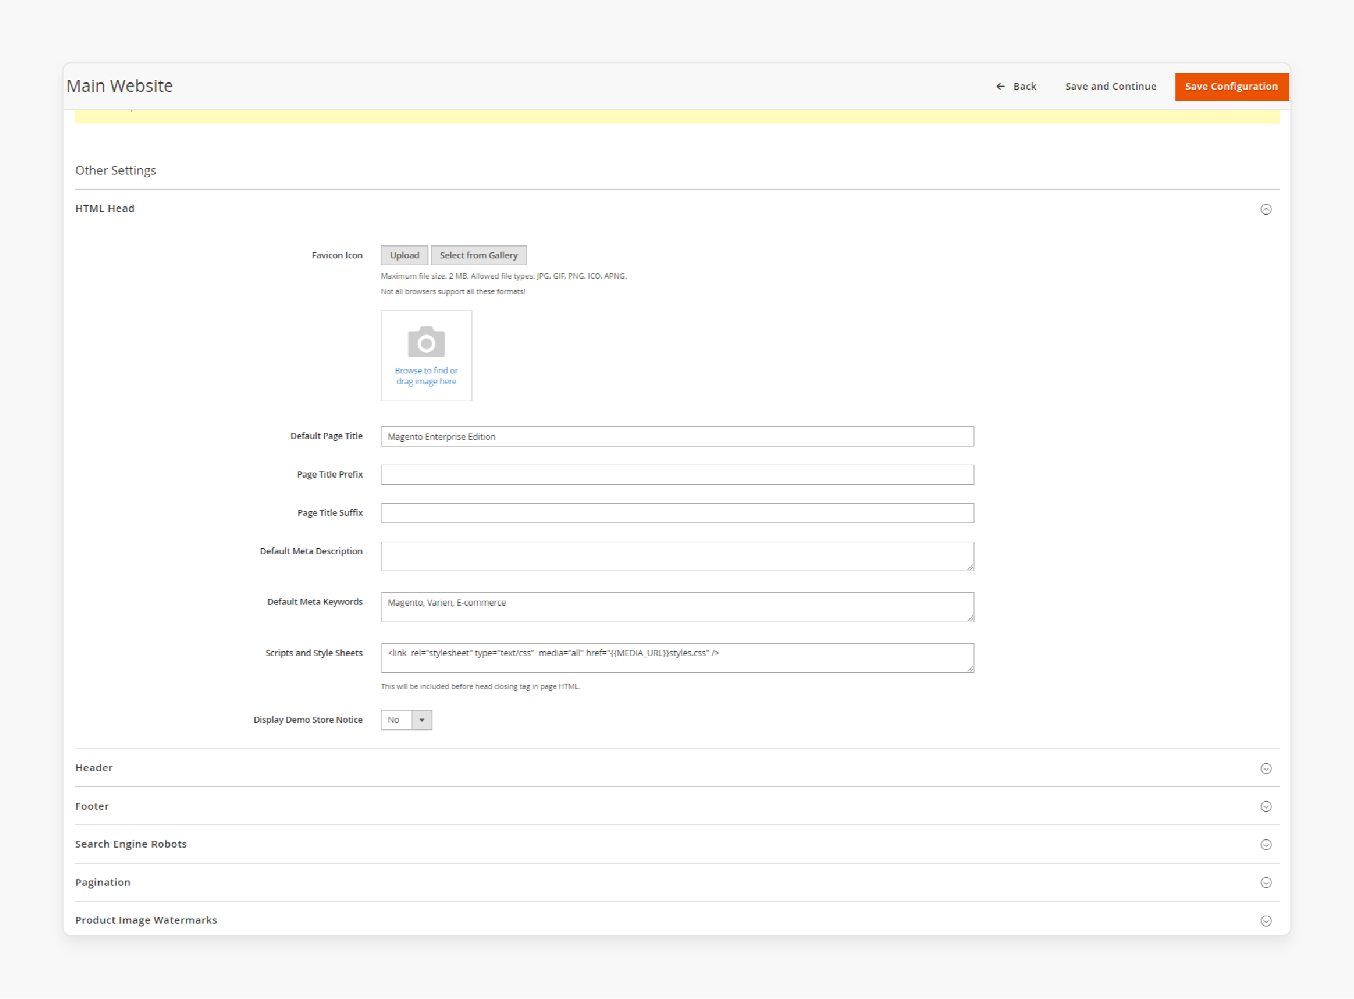Click the Scripts and Style Sheets text area

[x=677, y=657]
